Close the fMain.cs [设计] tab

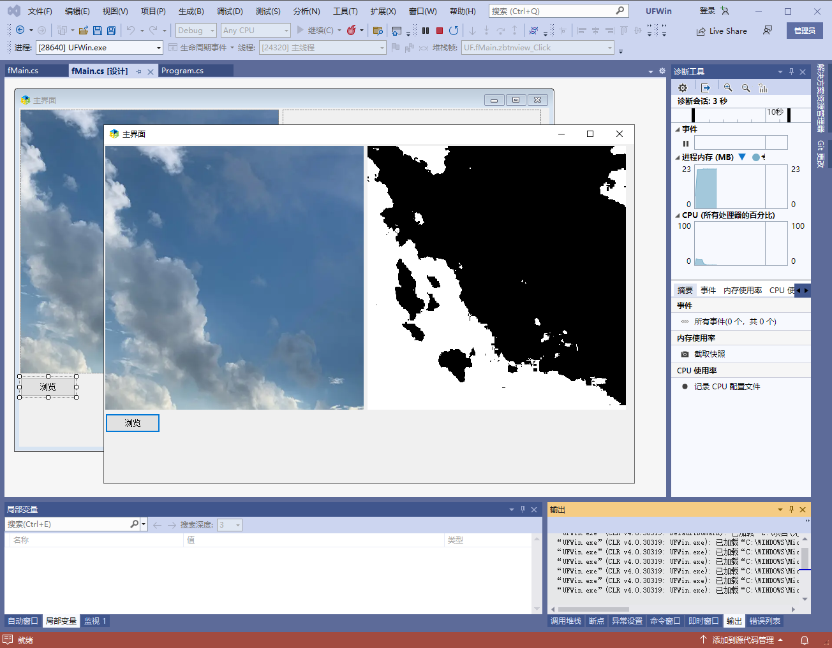[151, 71]
